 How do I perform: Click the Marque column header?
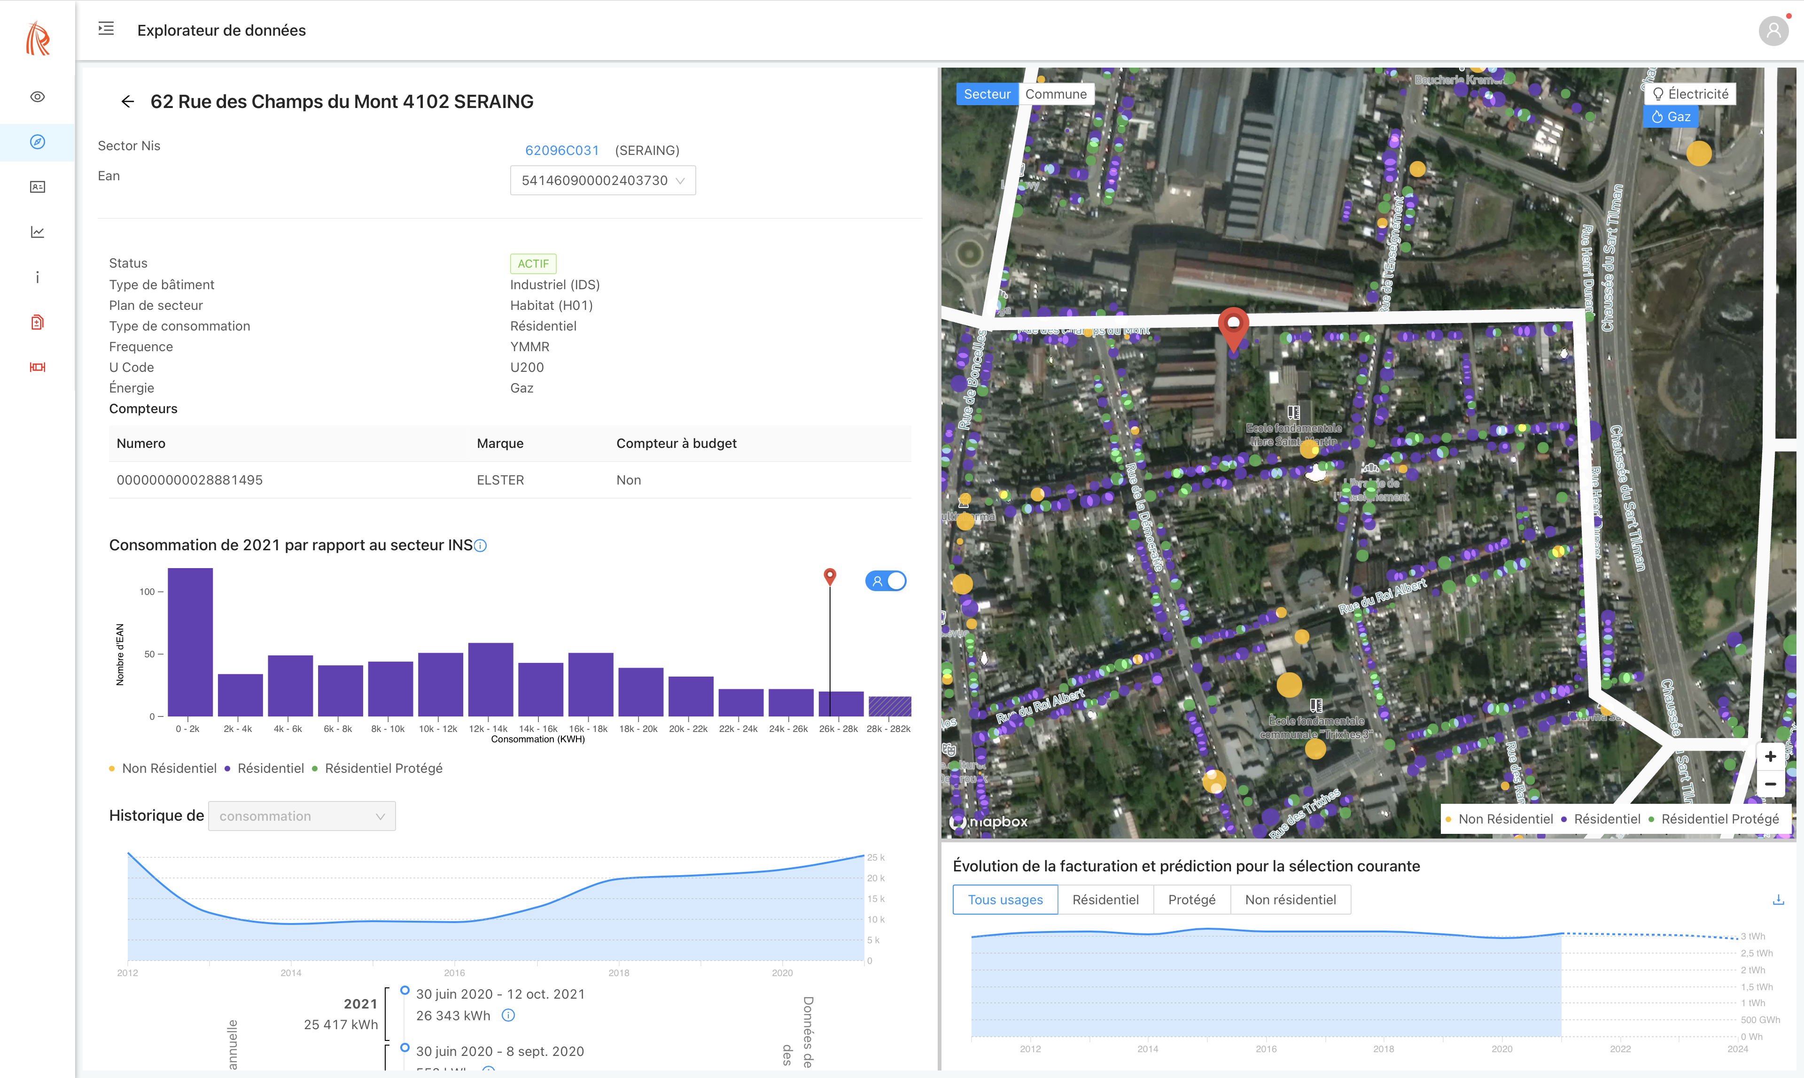click(500, 443)
